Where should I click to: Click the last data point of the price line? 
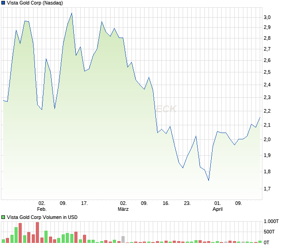[260, 117]
